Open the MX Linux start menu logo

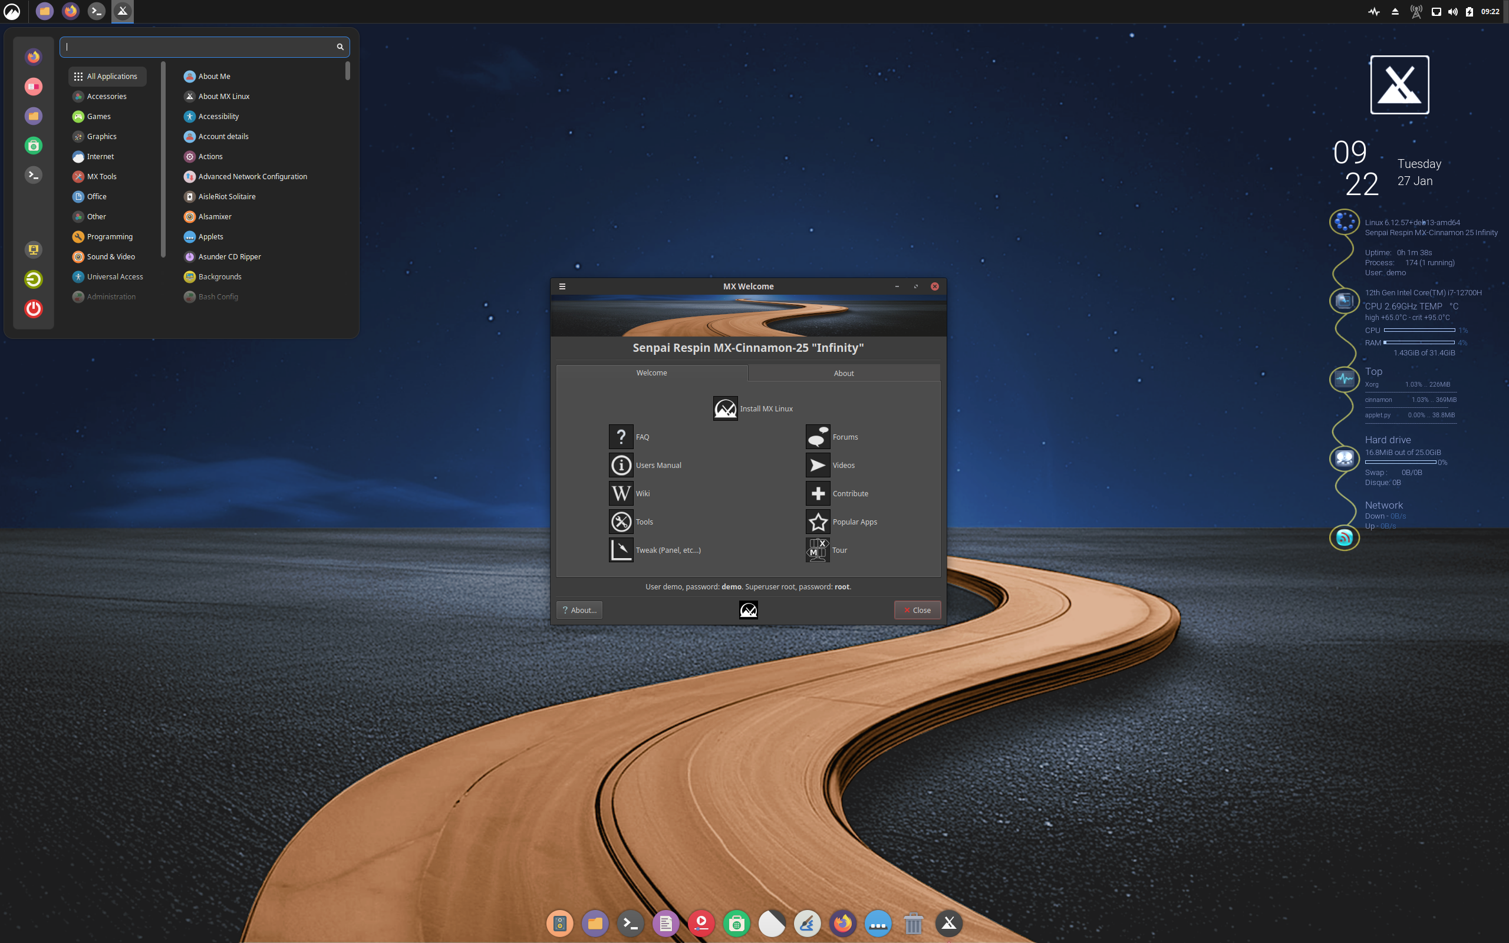pos(12,11)
